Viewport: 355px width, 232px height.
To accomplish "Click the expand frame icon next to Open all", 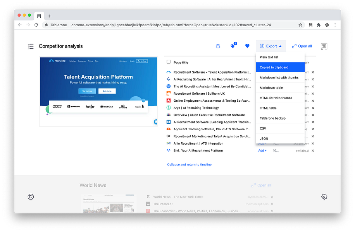I will tap(324, 46).
